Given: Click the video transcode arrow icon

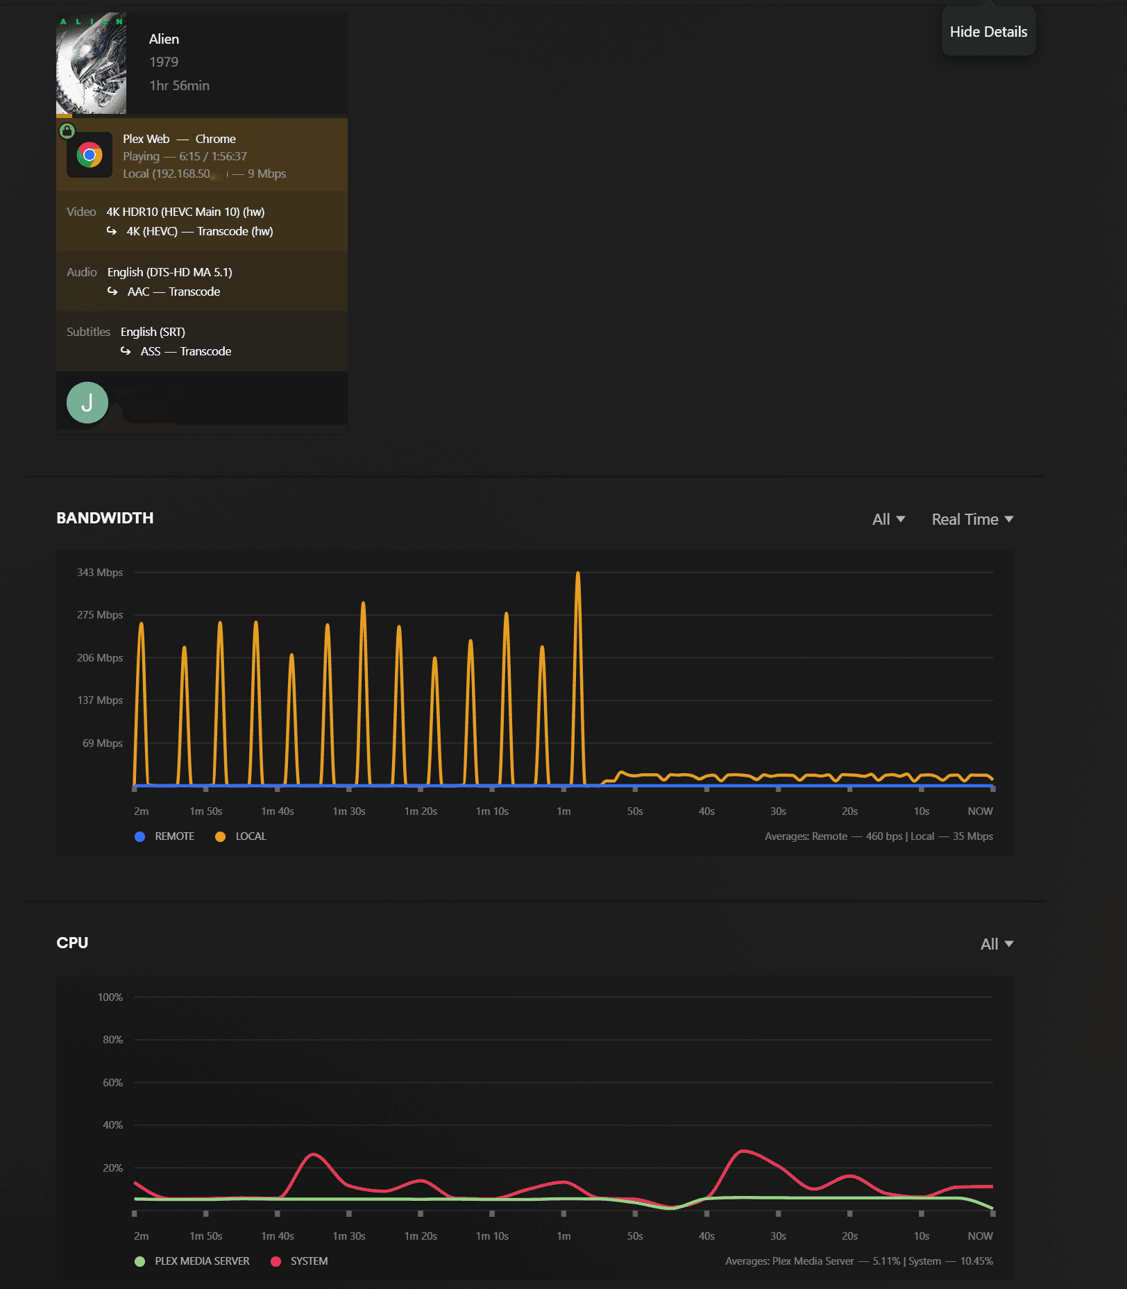Looking at the screenshot, I should (x=112, y=231).
